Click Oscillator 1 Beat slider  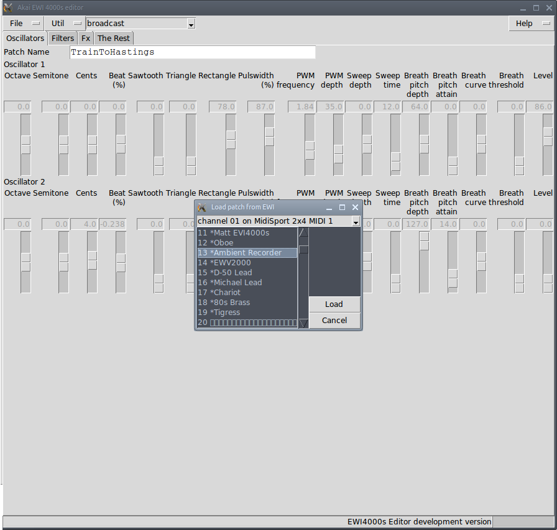coord(121,145)
